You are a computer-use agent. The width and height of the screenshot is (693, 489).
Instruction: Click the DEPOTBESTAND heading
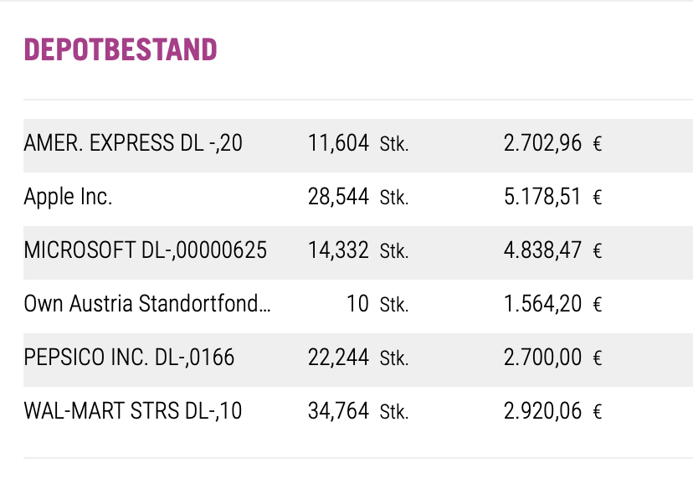pyautogui.click(x=121, y=50)
